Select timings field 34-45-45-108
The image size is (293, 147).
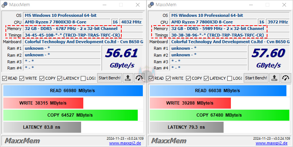[x=83, y=35]
